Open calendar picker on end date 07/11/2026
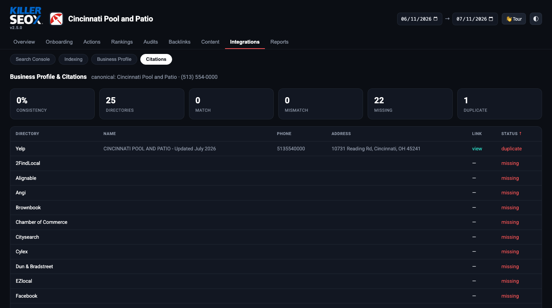This screenshot has height=308, width=552. point(491,19)
